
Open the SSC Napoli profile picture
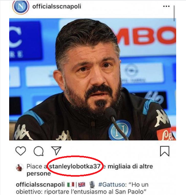point(21,7)
